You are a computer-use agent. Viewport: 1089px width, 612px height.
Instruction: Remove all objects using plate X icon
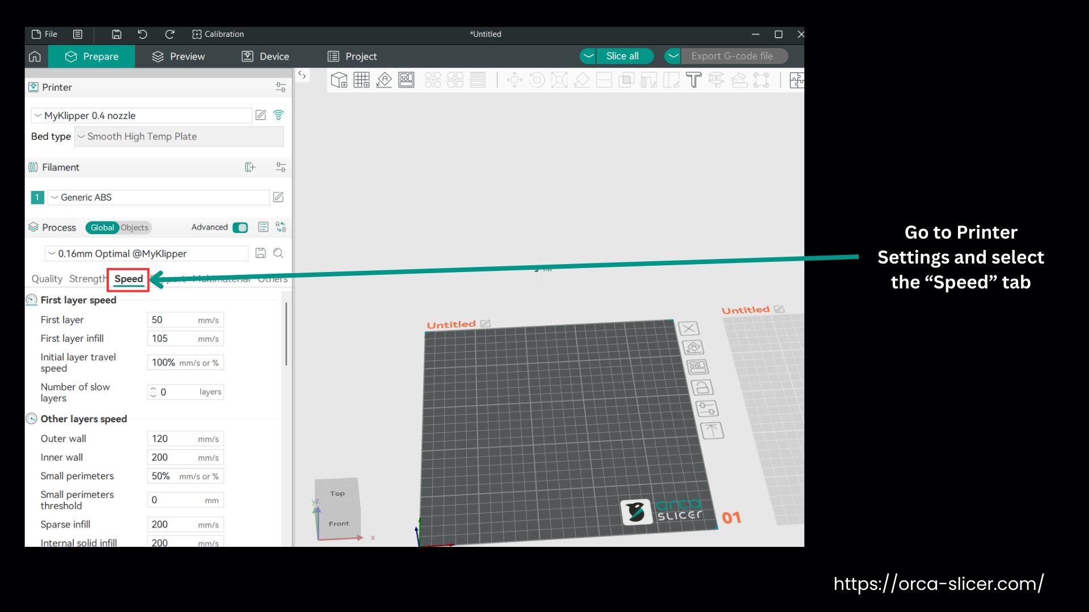[x=689, y=329]
